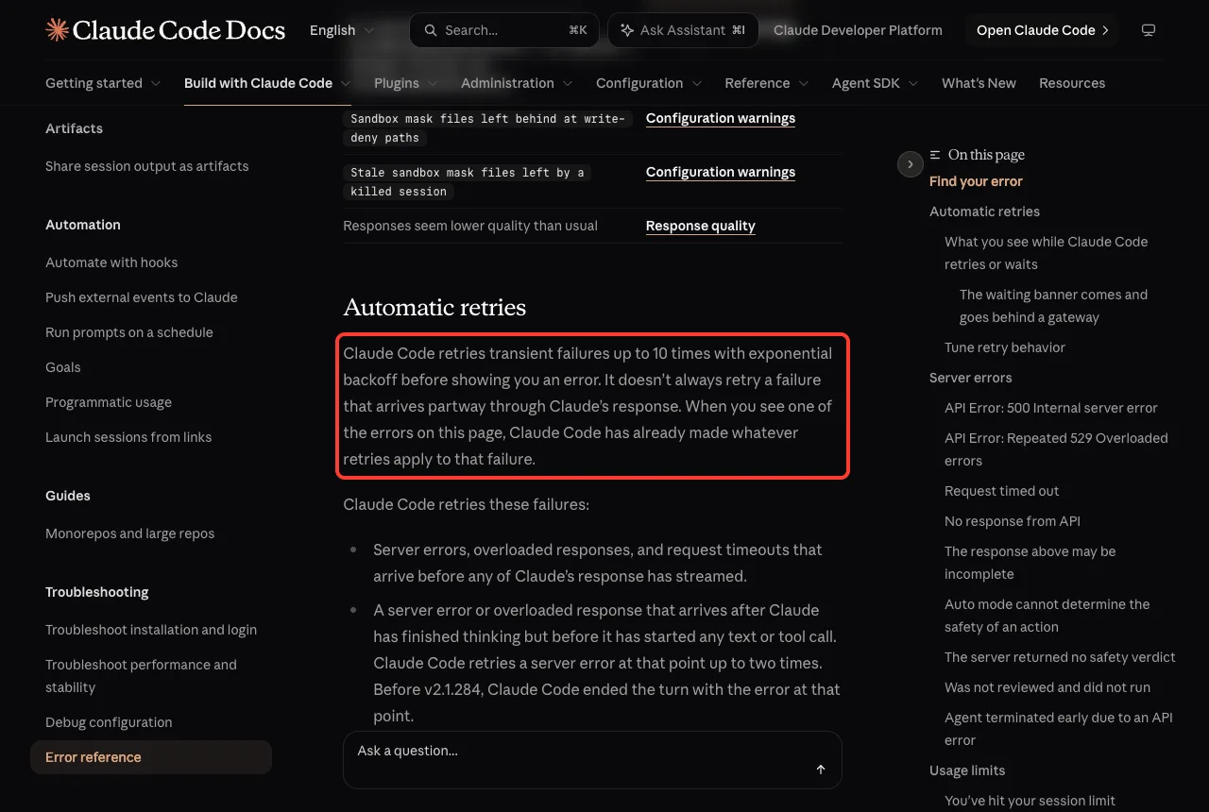Jump to No response from API section
Viewport: 1209px width, 812px height.
[x=1013, y=521]
